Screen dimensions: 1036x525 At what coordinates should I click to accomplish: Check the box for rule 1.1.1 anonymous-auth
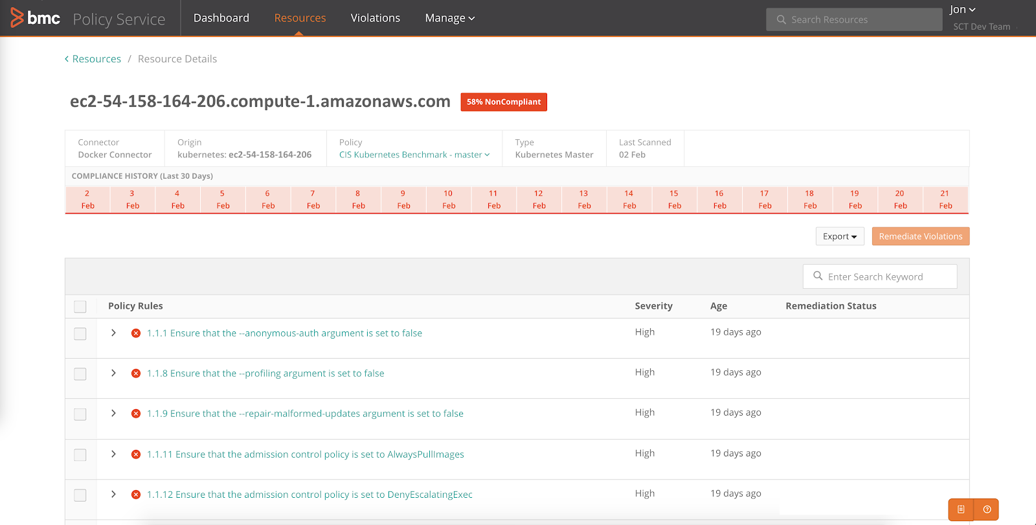[x=80, y=334]
